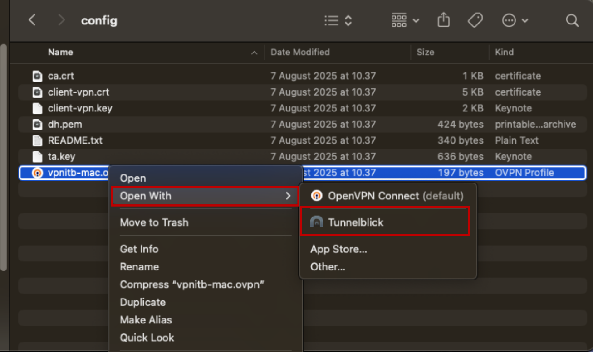Go forward with the Finder forward arrow
The width and height of the screenshot is (593, 352).
click(x=62, y=20)
